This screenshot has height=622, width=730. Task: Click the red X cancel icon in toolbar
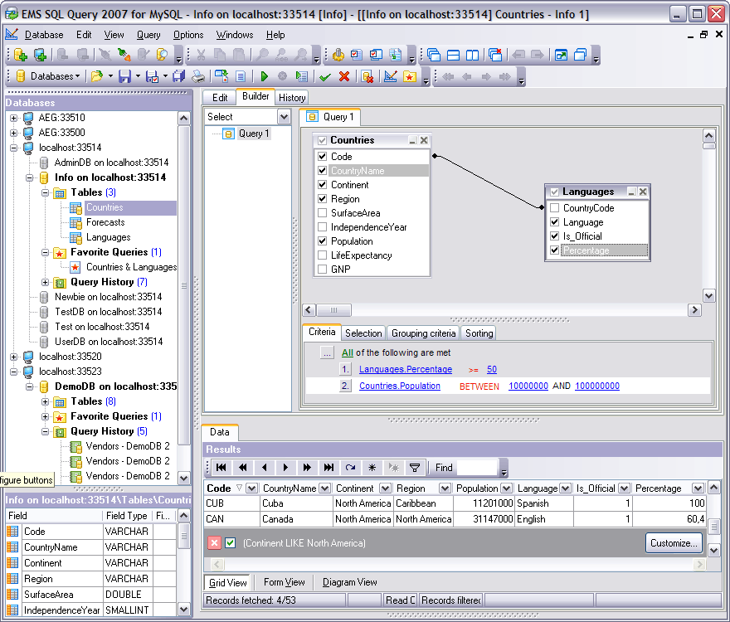coord(343,76)
